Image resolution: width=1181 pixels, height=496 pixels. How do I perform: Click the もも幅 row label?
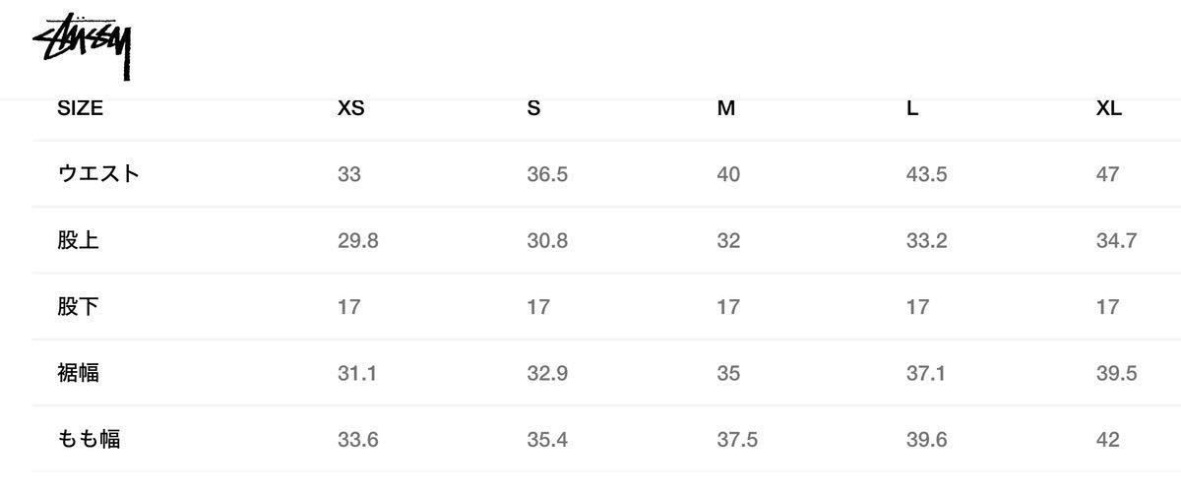89,439
